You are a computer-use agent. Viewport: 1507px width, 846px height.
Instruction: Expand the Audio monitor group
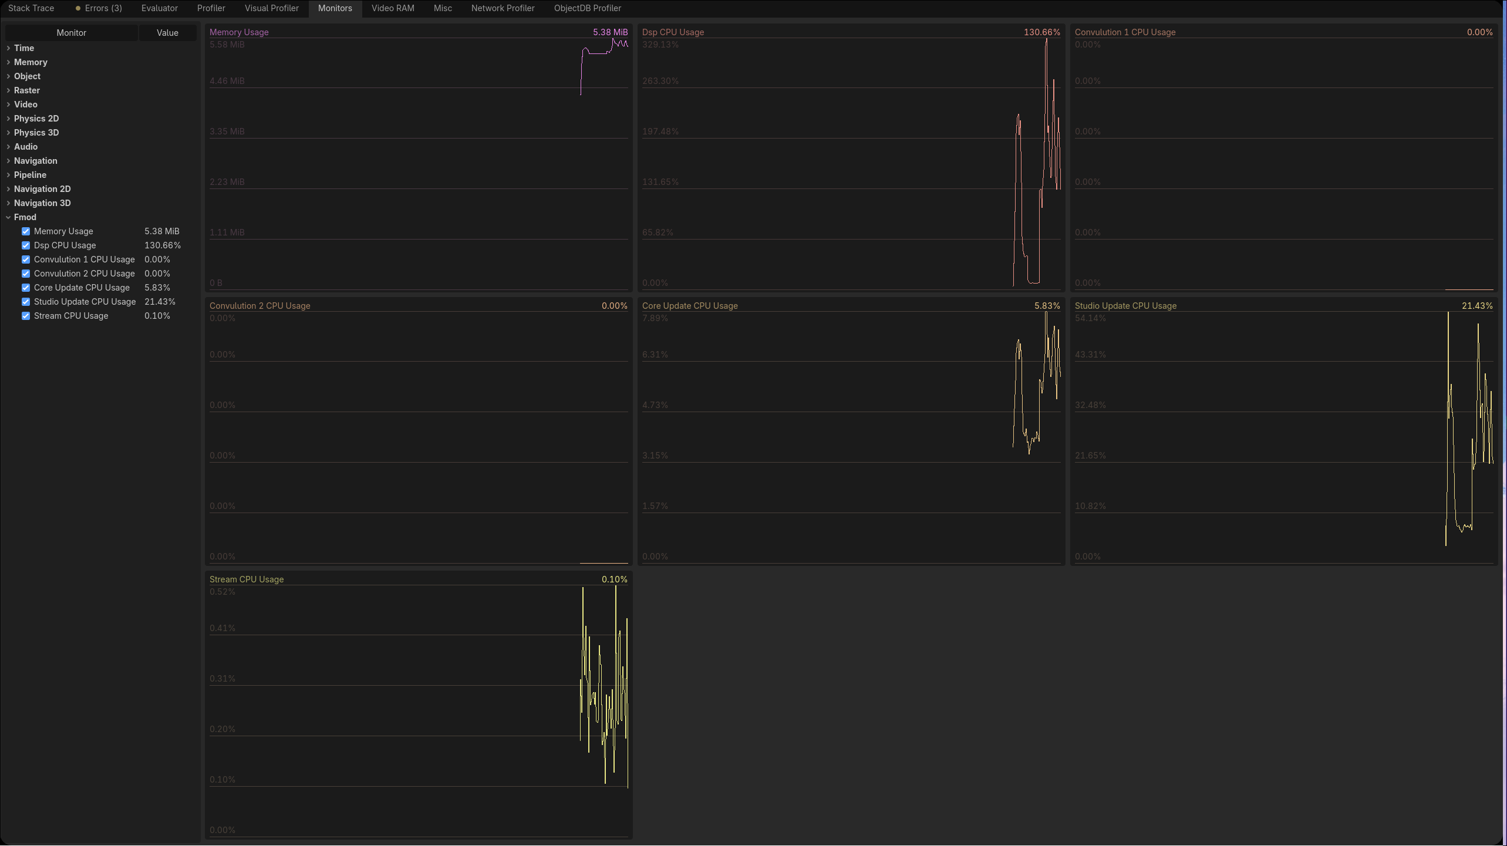click(x=8, y=147)
